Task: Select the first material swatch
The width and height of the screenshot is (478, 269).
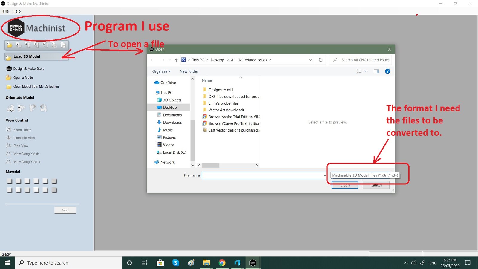Action: [x=10, y=181]
